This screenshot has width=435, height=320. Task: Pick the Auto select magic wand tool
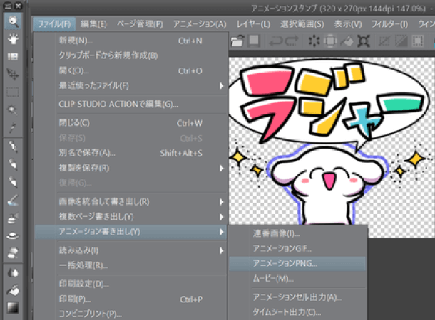(13, 110)
